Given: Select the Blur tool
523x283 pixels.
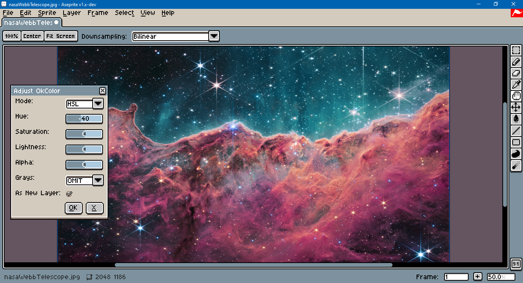Looking at the screenshot, I should [516, 165].
